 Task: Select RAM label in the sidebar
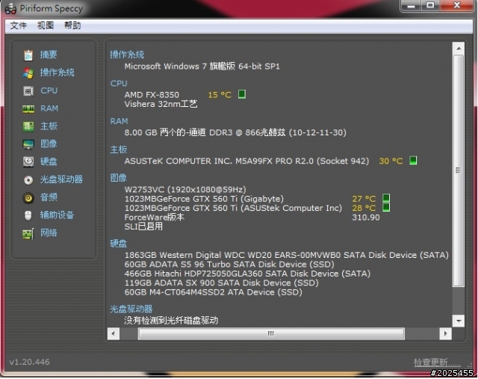(49, 108)
